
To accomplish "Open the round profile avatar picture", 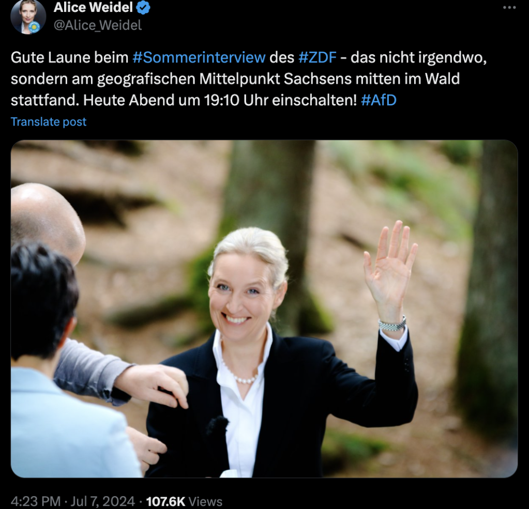I will click(28, 17).
